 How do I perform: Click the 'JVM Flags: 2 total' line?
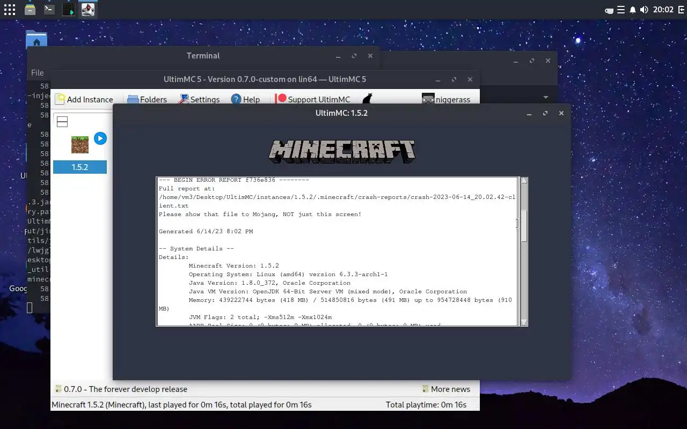260,317
